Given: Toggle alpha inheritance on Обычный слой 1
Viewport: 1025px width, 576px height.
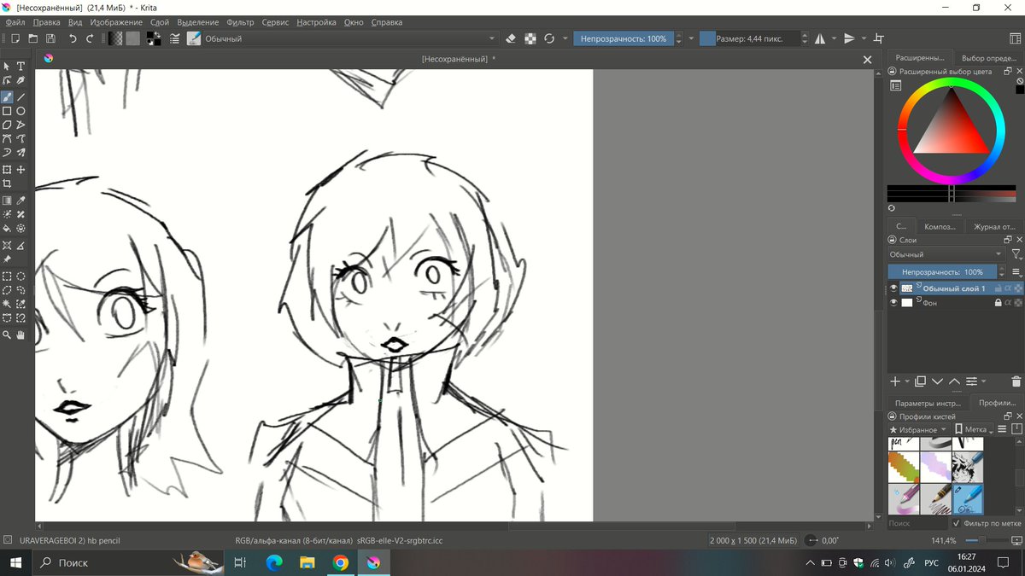Looking at the screenshot, I should (1008, 288).
